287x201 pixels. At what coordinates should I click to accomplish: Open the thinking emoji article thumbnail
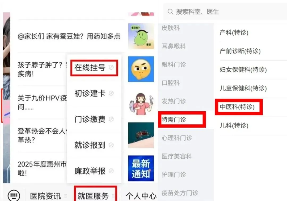click(141, 69)
